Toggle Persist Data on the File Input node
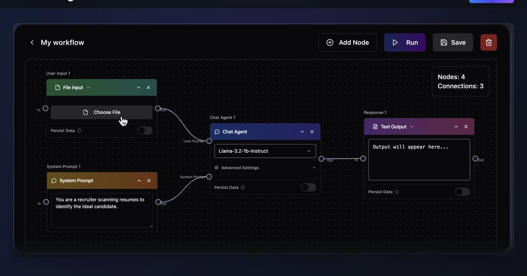The width and height of the screenshot is (527, 276). tap(144, 131)
